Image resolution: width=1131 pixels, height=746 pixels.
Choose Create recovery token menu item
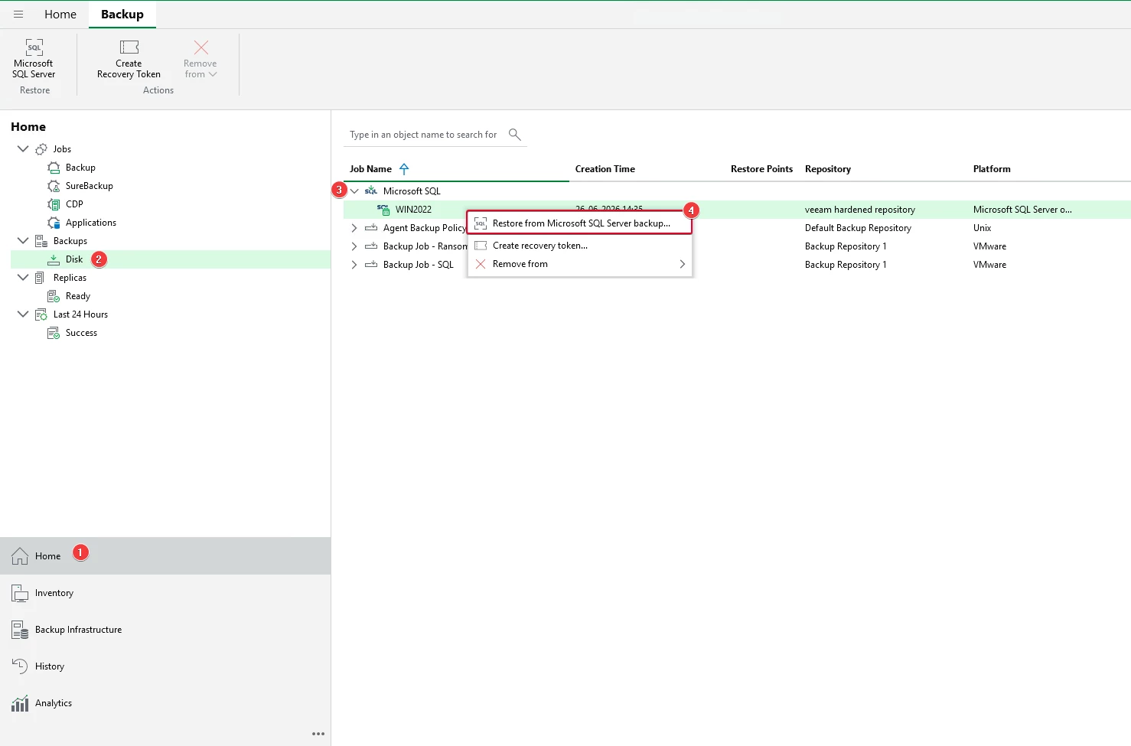[579, 246]
